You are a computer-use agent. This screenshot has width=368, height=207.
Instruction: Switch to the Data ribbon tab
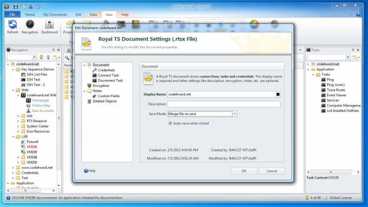93,15
